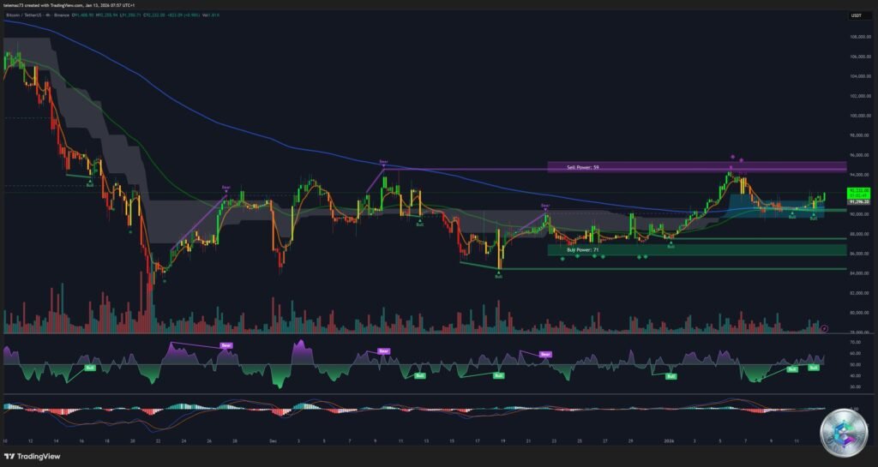
Task: Click the leftmost Bull tag in RSI panel
Action: tap(89, 367)
